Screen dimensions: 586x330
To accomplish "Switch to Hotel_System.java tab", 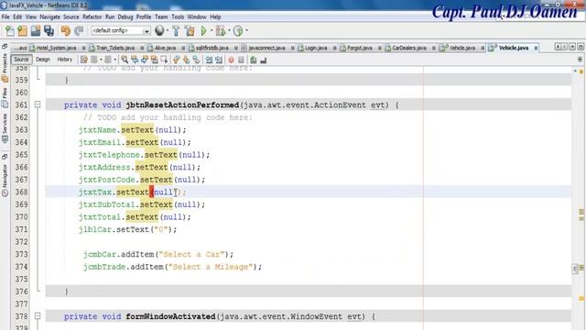I will coord(56,48).
